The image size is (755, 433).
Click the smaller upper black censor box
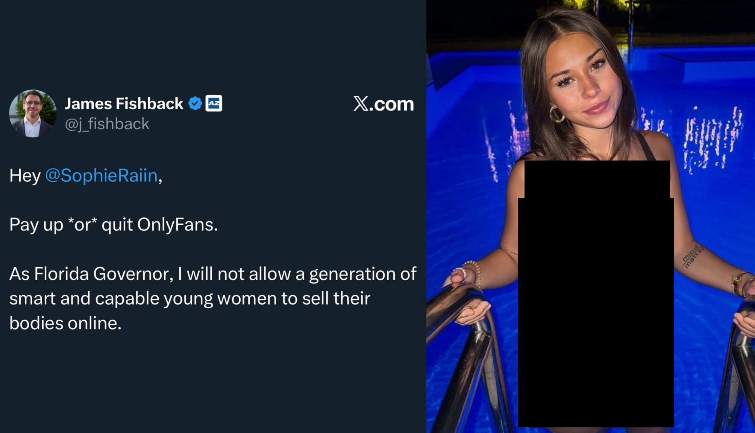597,179
